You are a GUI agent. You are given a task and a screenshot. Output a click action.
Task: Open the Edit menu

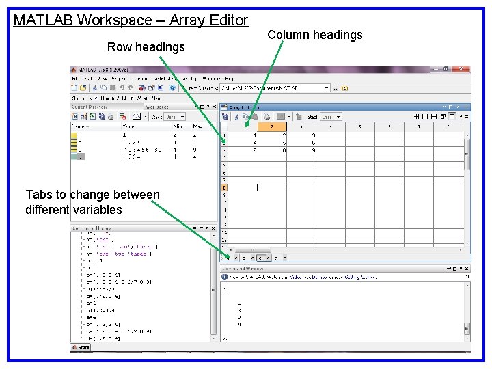point(88,78)
